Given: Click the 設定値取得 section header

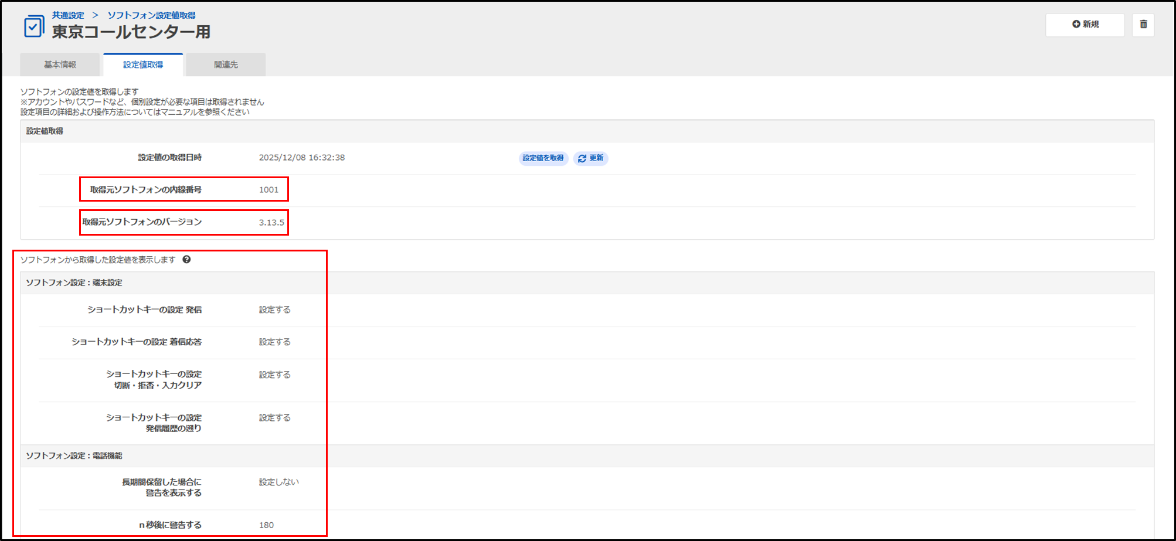Looking at the screenshot, I should 45,131.
